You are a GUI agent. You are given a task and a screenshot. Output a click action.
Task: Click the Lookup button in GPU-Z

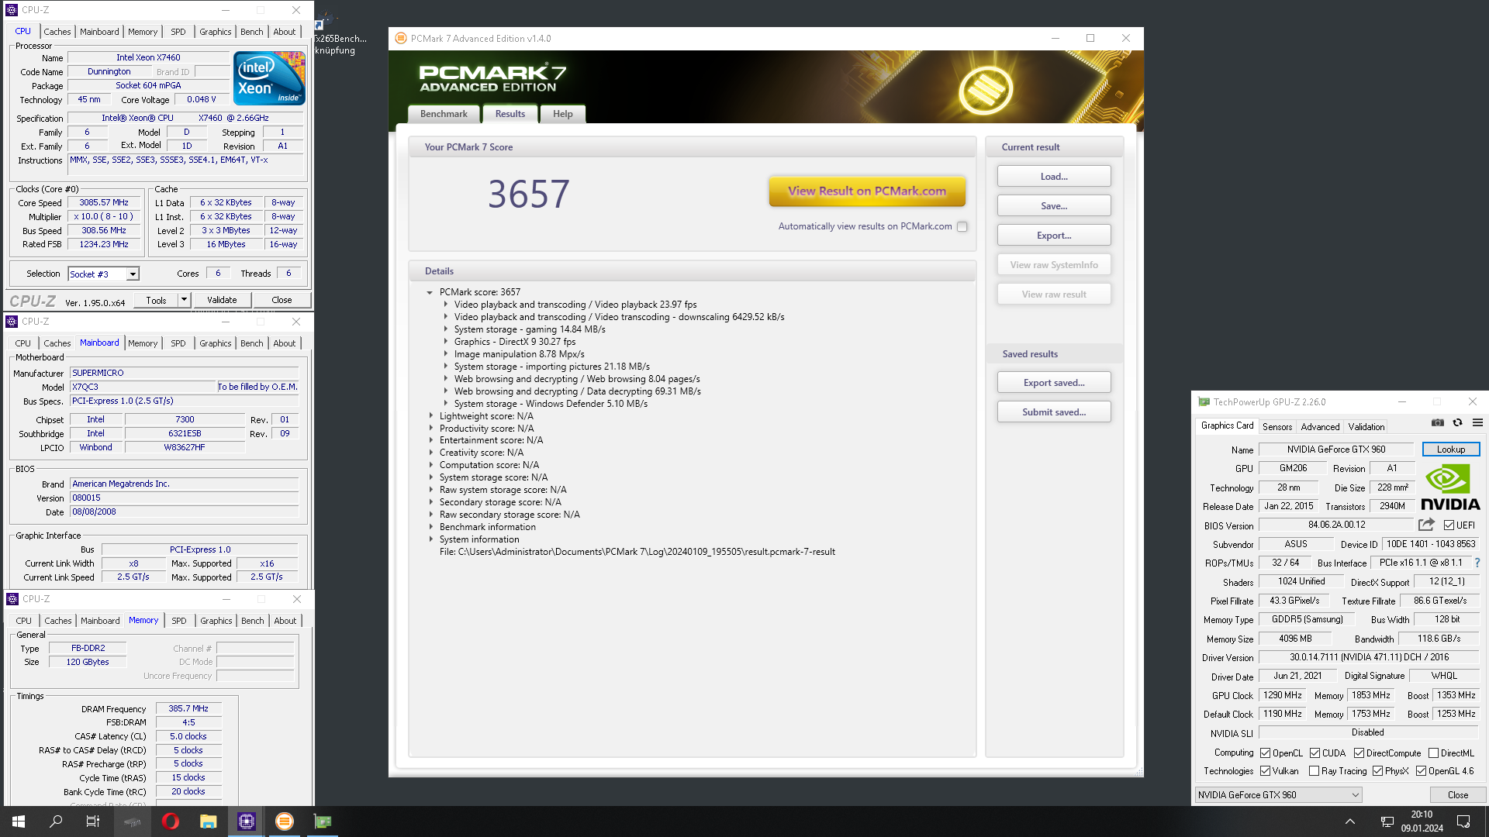coord(1451,449)
